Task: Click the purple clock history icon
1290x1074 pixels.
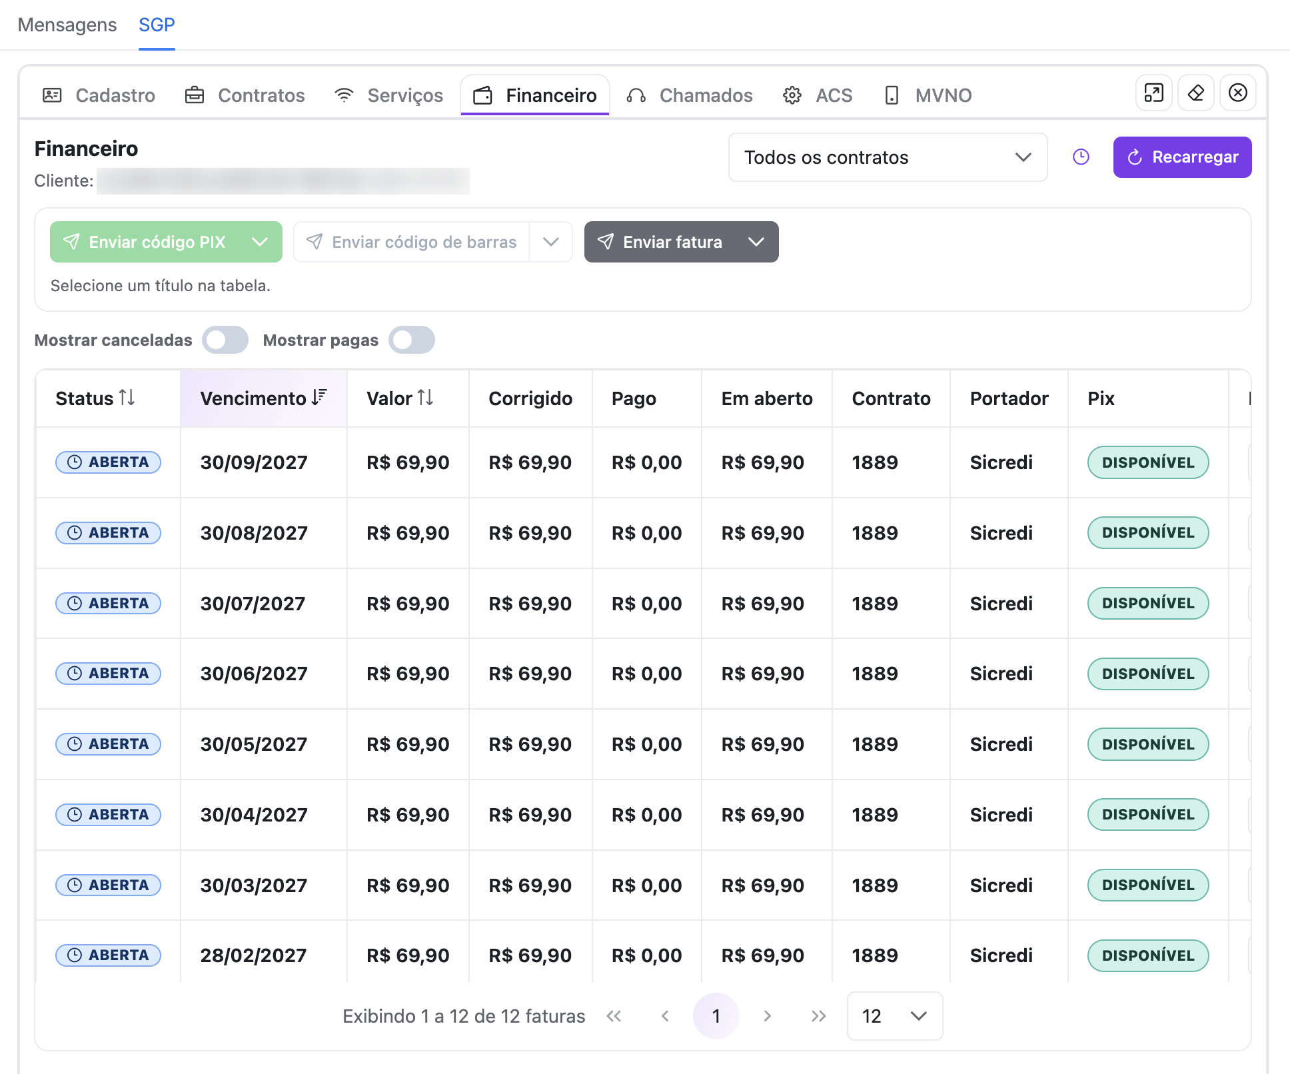Action: [1081, 157]
